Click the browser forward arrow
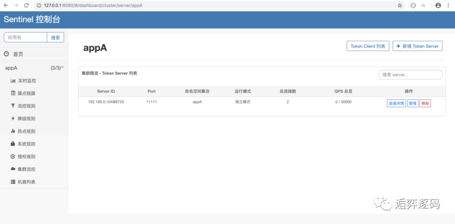This screenshot has width=455, height=224. coord(16,5)
